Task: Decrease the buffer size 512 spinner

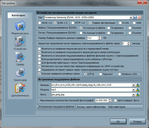Action: click(x=100, y=39)
